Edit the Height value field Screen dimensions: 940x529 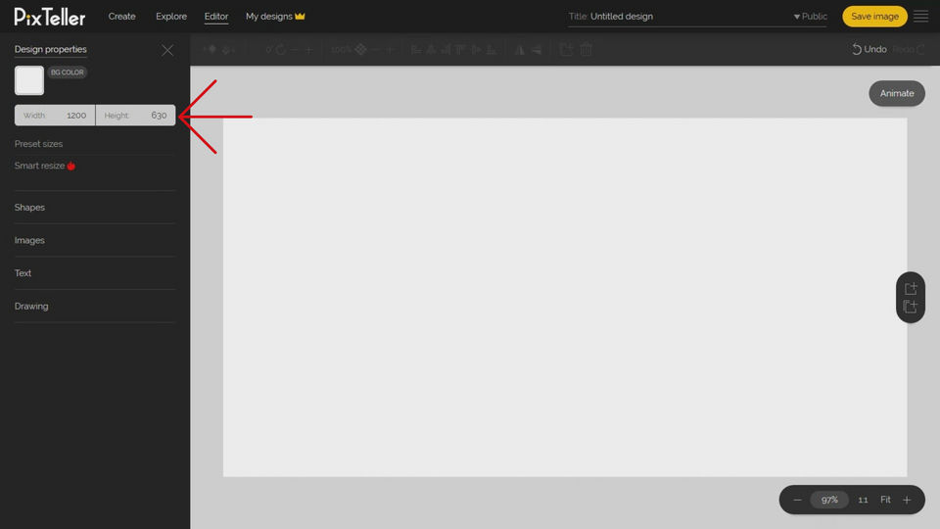[135, 116]
